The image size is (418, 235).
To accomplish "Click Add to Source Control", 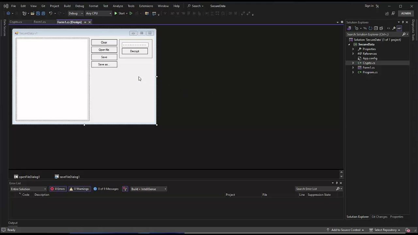I will (346, 230).
